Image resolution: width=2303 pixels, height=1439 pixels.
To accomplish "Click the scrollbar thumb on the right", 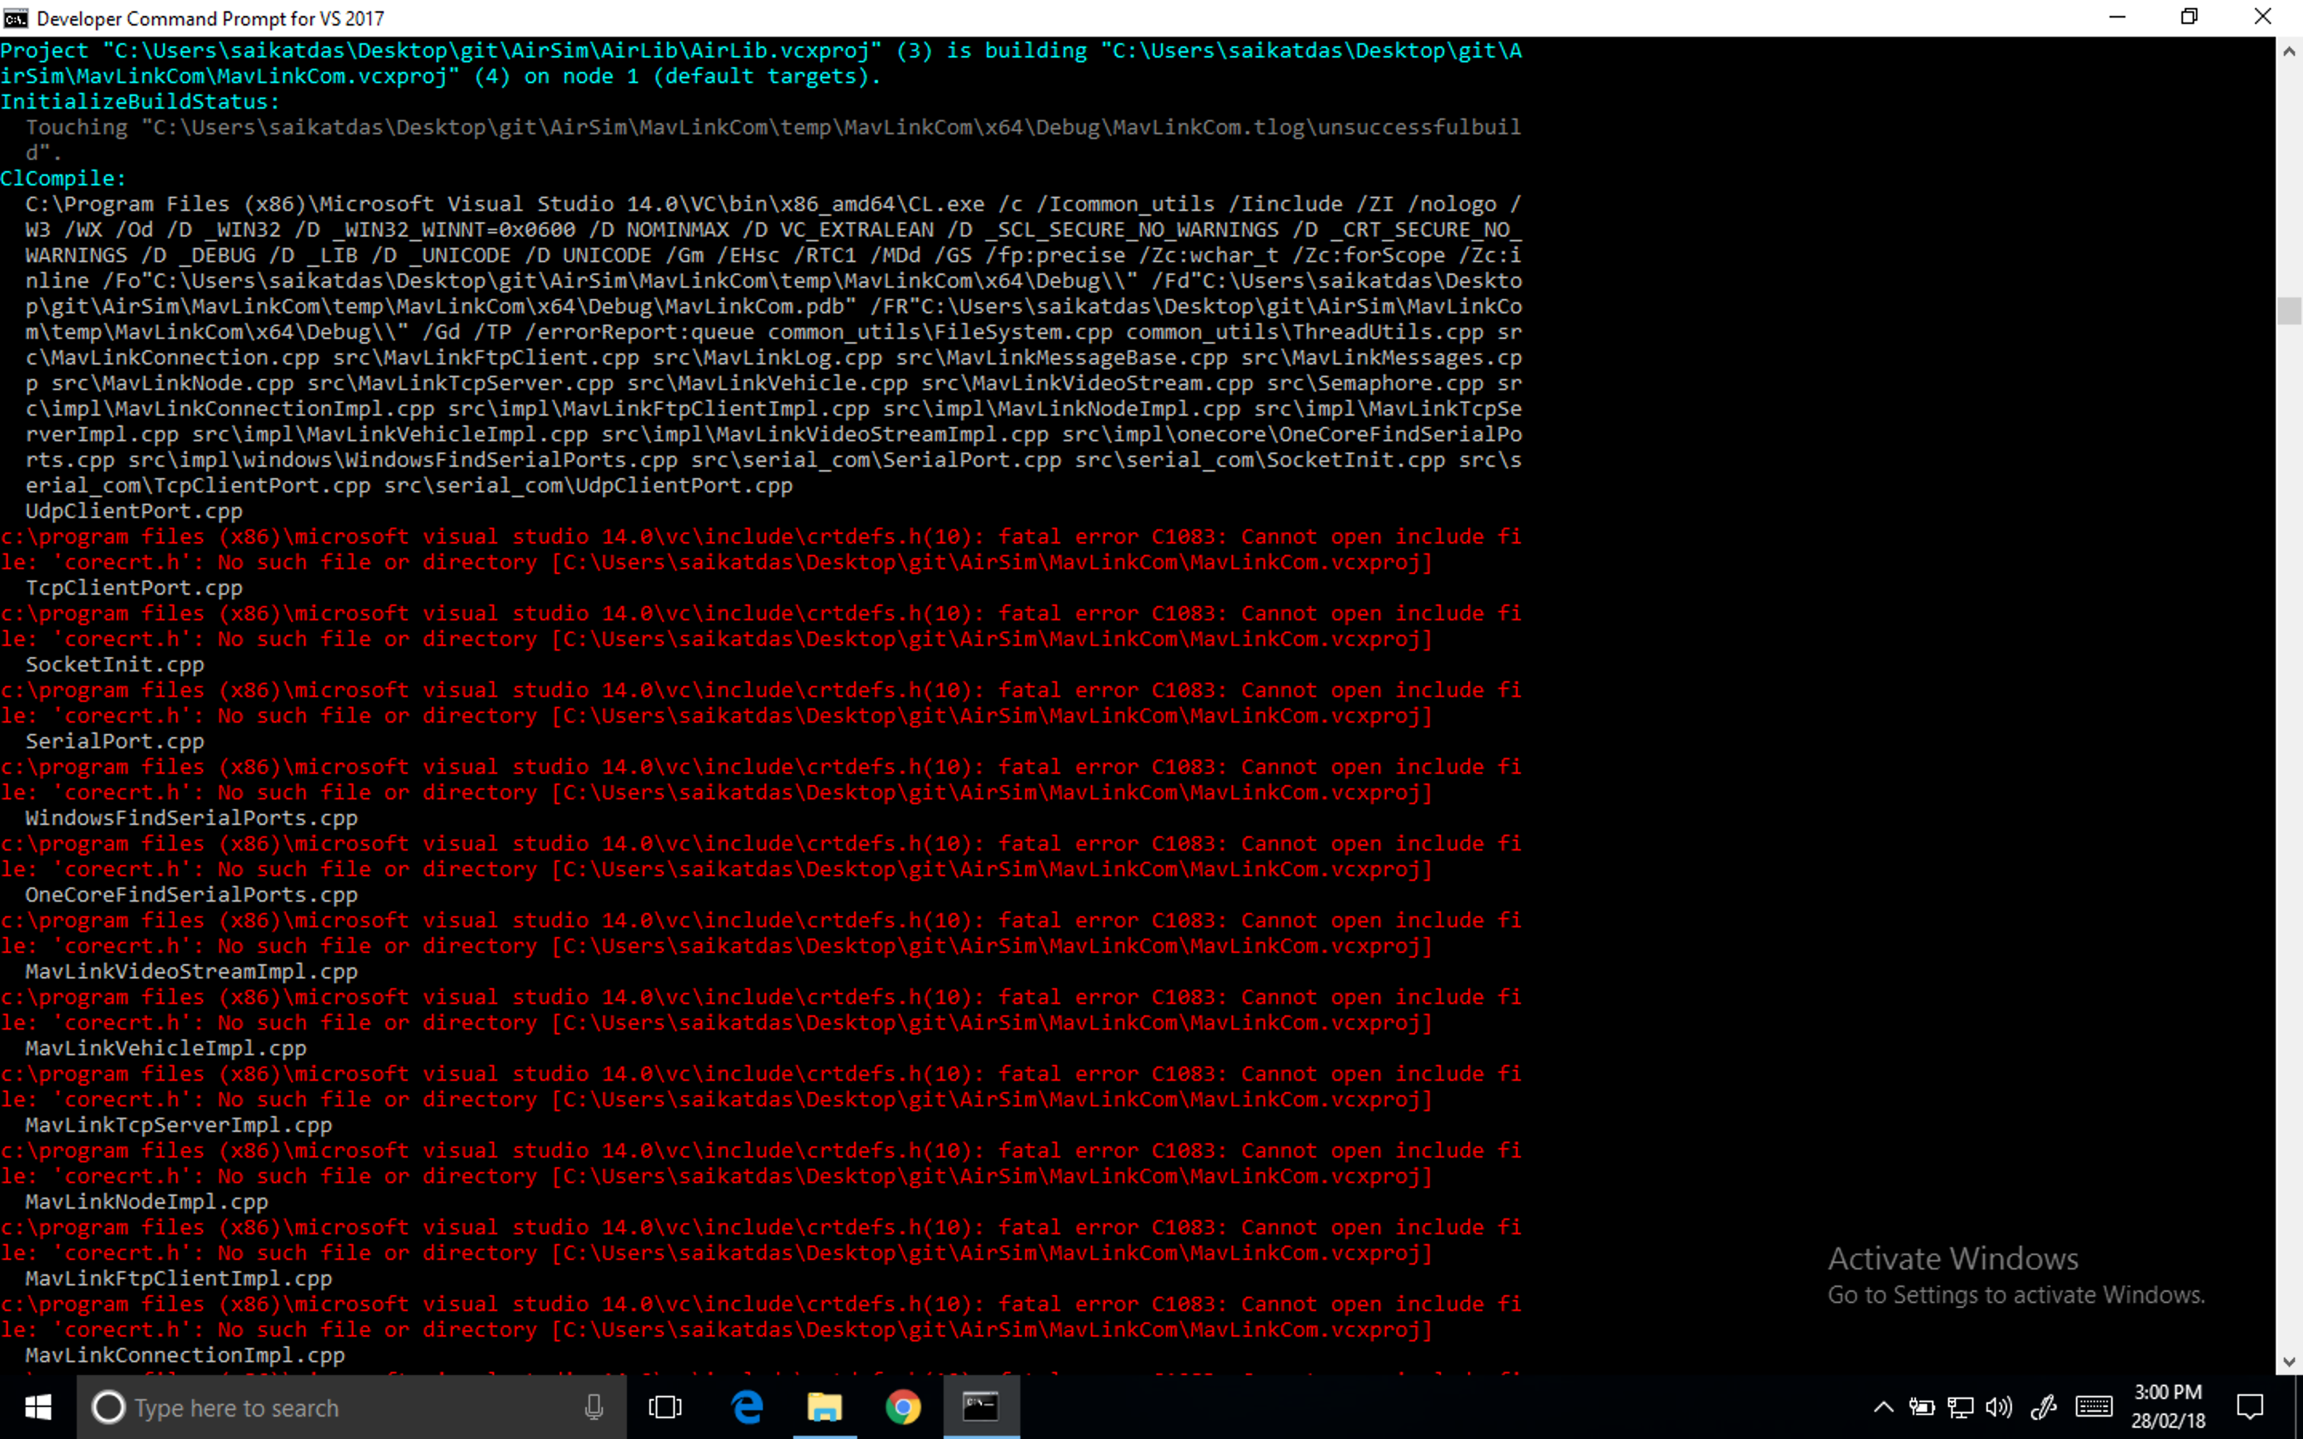I will point(2289,309).
